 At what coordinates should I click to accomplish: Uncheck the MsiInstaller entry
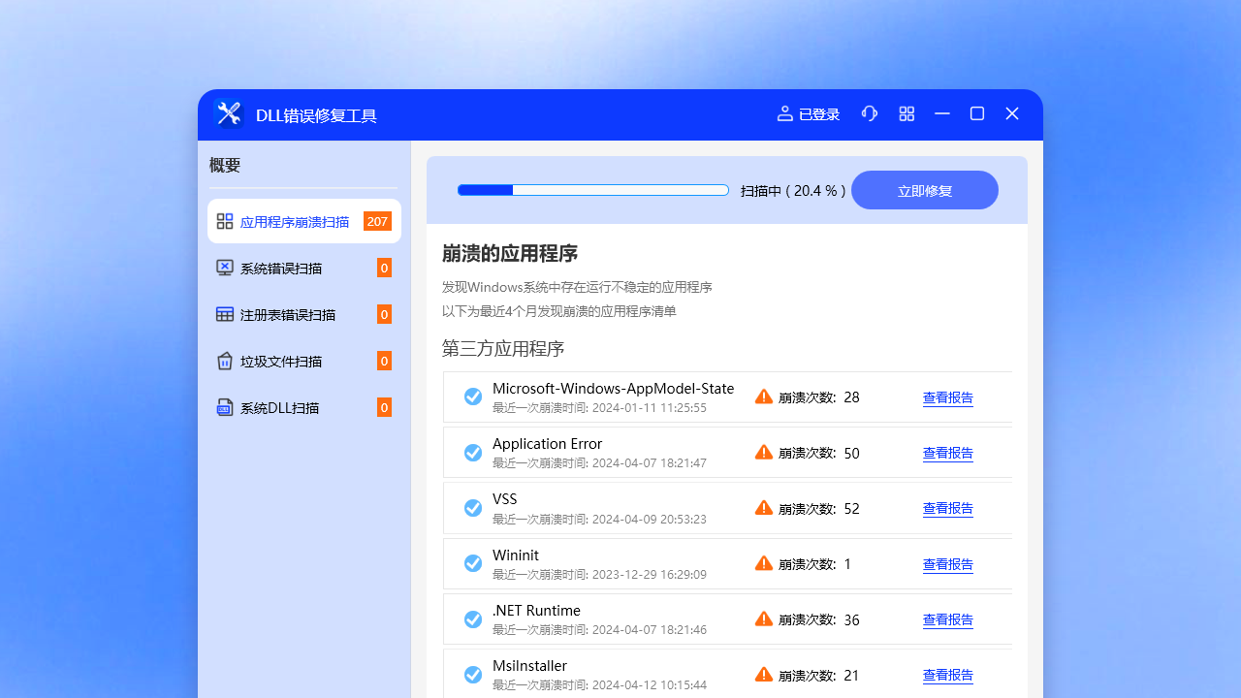(473, 674)
